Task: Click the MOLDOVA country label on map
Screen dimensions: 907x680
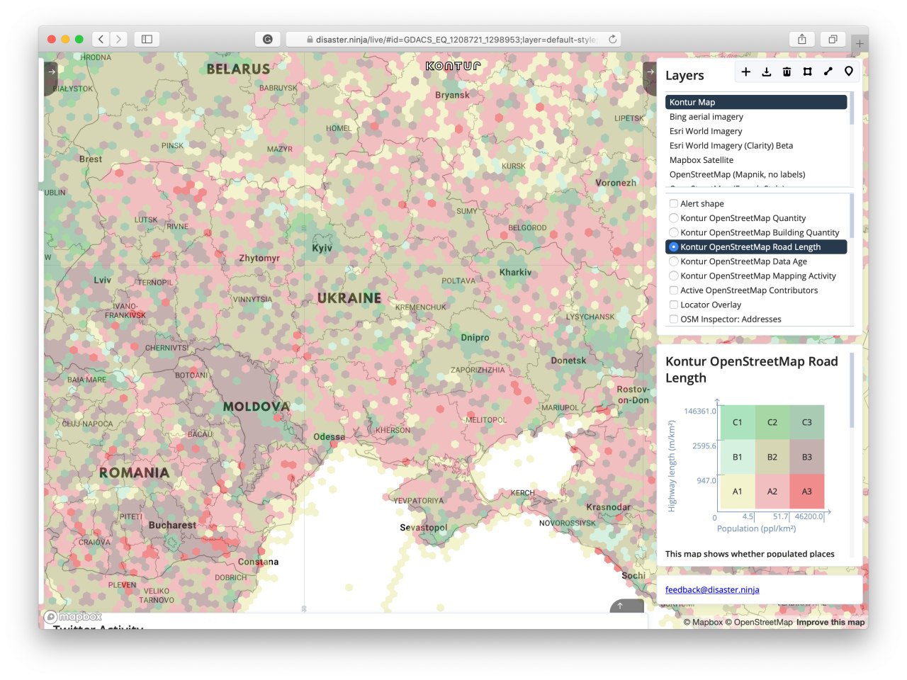Action: coord(257,407)
